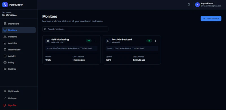
Task: Click the Billing card icon
Action: (x=5, y=63)
